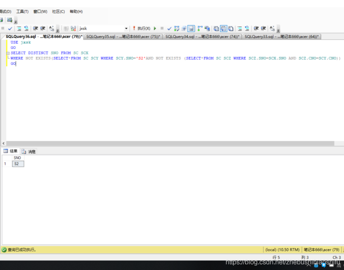Image resolution: width=344 pixels, height=270 pixels.
Task: Click the 列 3 column indicator
Action: pyautogui.click(x=305, y=257)
